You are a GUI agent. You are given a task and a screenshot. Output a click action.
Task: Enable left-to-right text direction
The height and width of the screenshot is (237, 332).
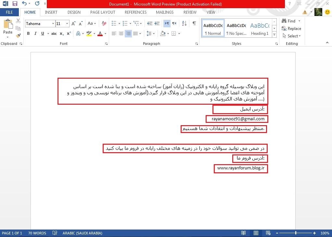coord(167,23)
